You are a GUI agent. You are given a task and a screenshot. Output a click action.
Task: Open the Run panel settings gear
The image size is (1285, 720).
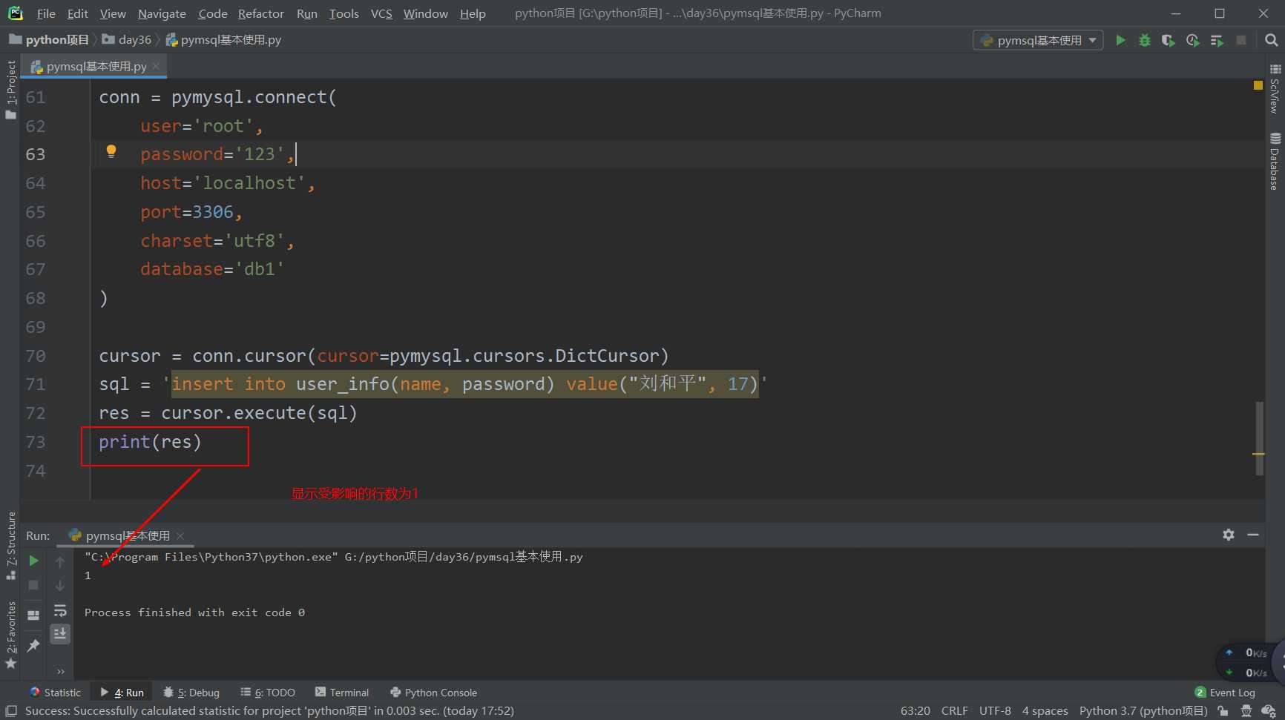[x=1229, y=535]
